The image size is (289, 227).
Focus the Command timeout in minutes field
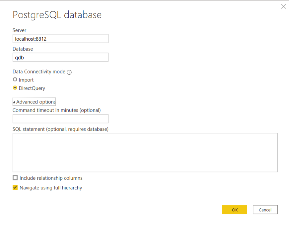(60, 118)
